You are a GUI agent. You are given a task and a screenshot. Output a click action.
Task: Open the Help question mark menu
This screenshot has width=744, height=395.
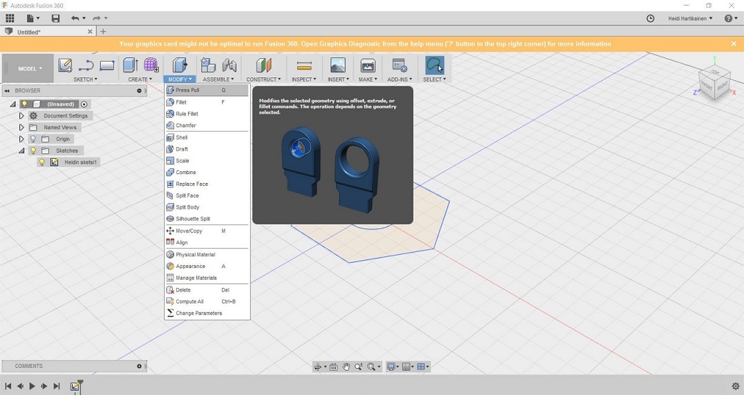[x=731, y=19]
